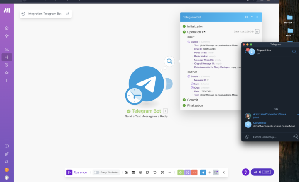Open three-dots more options in bottom toolbar

tap(169, 172)
